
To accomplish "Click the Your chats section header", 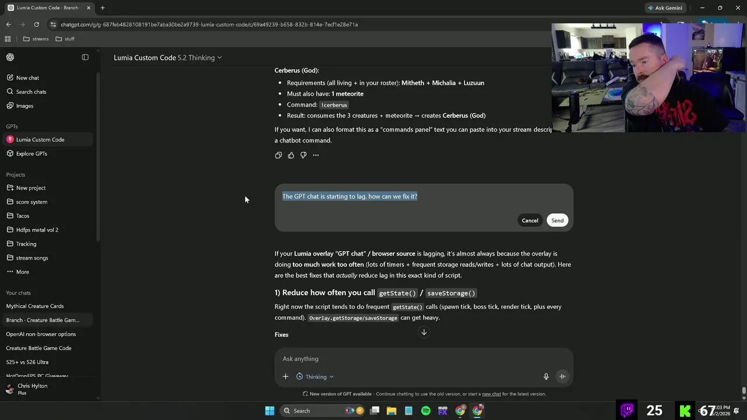I will point(18,293).
